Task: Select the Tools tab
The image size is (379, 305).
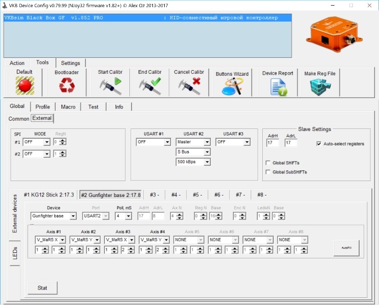Action: pyautogui.click(x=42, y=62)
